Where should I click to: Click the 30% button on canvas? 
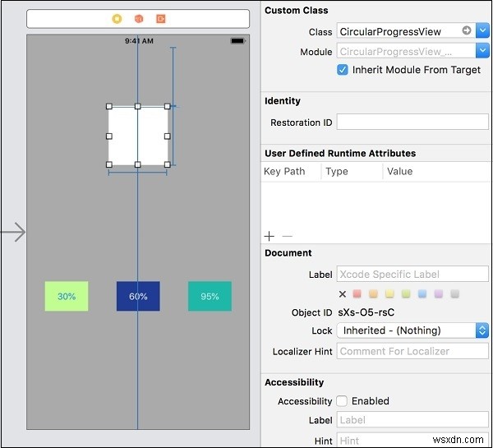(x=67, y=296)
